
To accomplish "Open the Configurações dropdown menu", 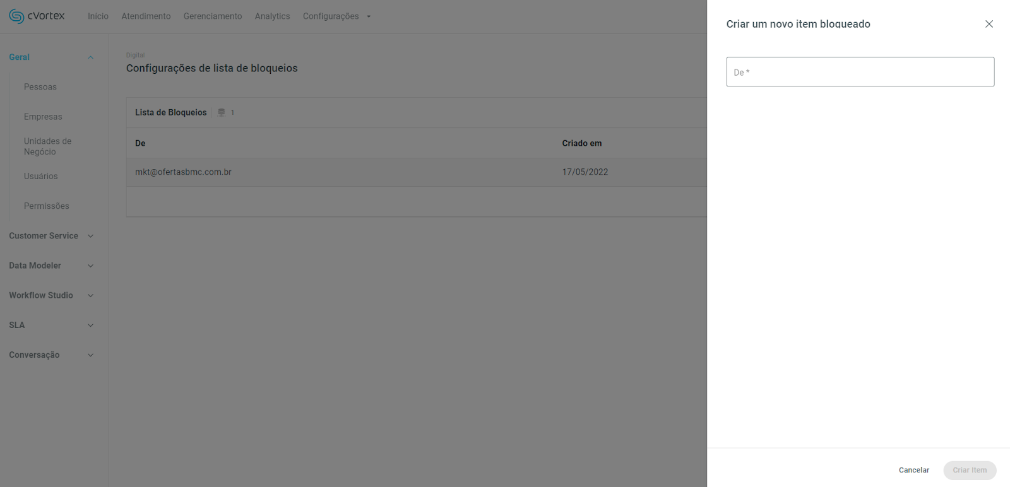I will pos(336,16).
